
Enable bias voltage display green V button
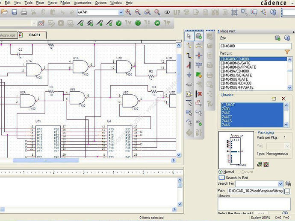click(118, 23)
